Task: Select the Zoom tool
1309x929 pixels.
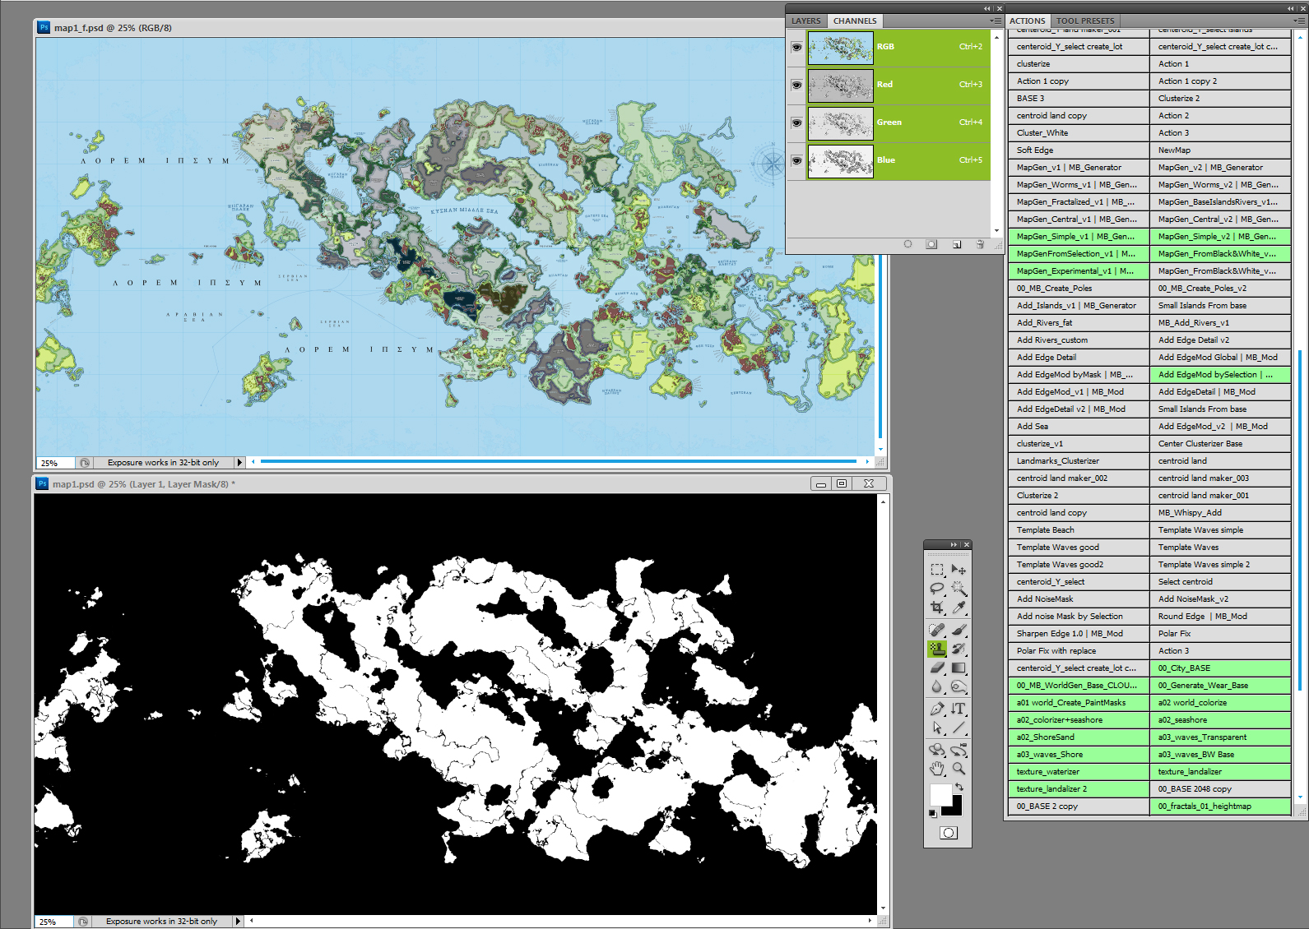Action: pos(959,769)
